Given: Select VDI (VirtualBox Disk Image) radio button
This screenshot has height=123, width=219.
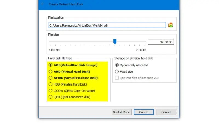Looking at the screenshot, I should (x=50, y=65).
